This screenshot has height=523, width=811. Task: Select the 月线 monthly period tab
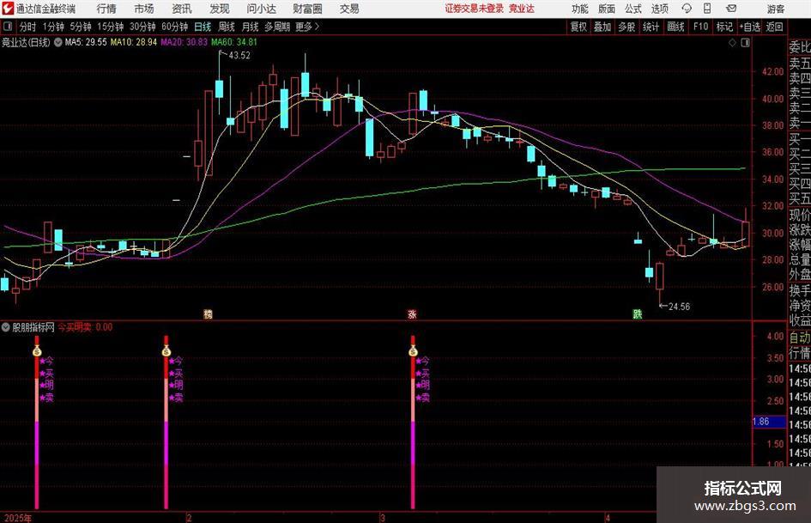pos(251,27)
